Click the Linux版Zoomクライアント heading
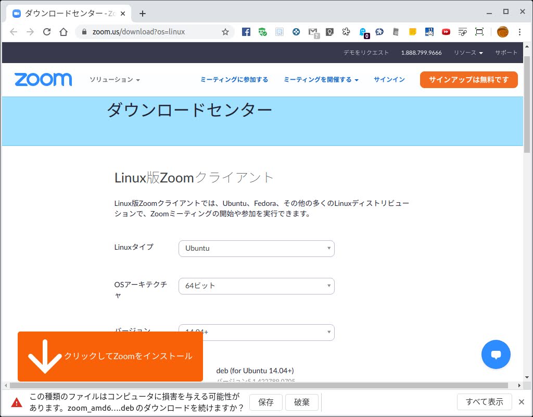The width and height of the screenshot is (533, 417). [x=194, y=178]
